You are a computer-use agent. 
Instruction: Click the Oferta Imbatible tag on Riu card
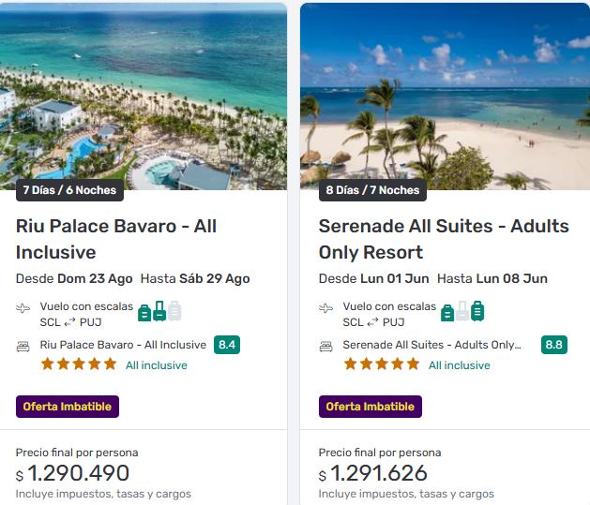tap(68, 407)
